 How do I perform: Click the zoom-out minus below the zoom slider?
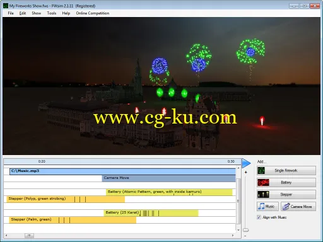pyautogui.click(x=245, y=236)
